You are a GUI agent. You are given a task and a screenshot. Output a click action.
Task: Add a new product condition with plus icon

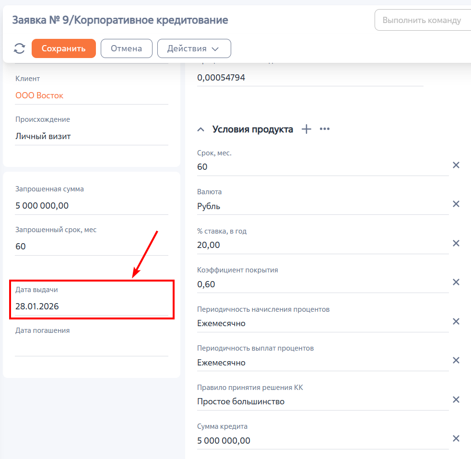[x=306, y=129]
